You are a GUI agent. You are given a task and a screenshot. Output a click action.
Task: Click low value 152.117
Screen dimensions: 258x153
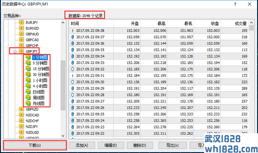(x=187, y=88)
